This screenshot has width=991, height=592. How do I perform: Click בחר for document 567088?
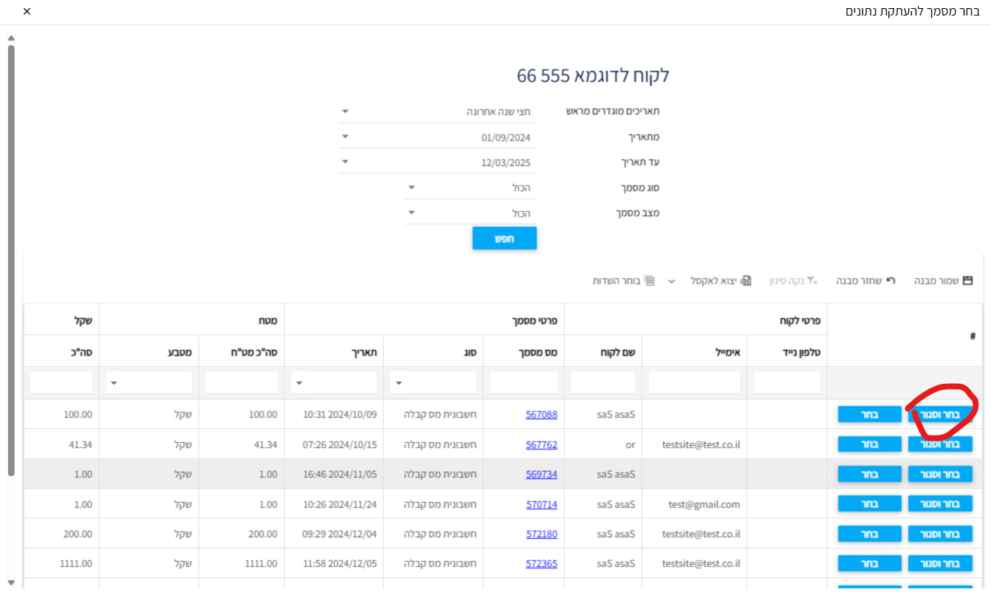coord(870,414)
